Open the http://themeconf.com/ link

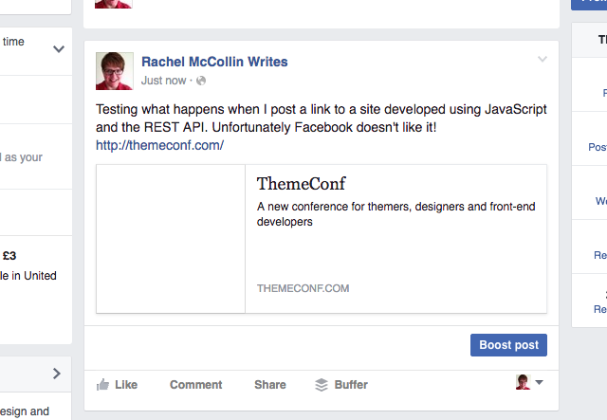[x=160, y=145]
